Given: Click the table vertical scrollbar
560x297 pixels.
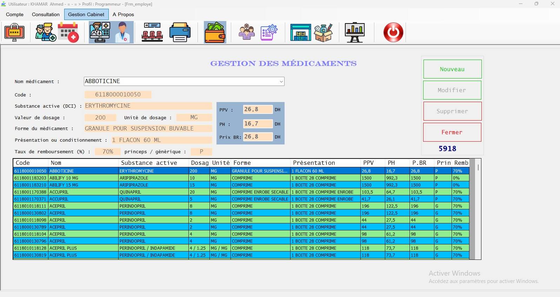Looking at the screenshot, I should point(478,209).
